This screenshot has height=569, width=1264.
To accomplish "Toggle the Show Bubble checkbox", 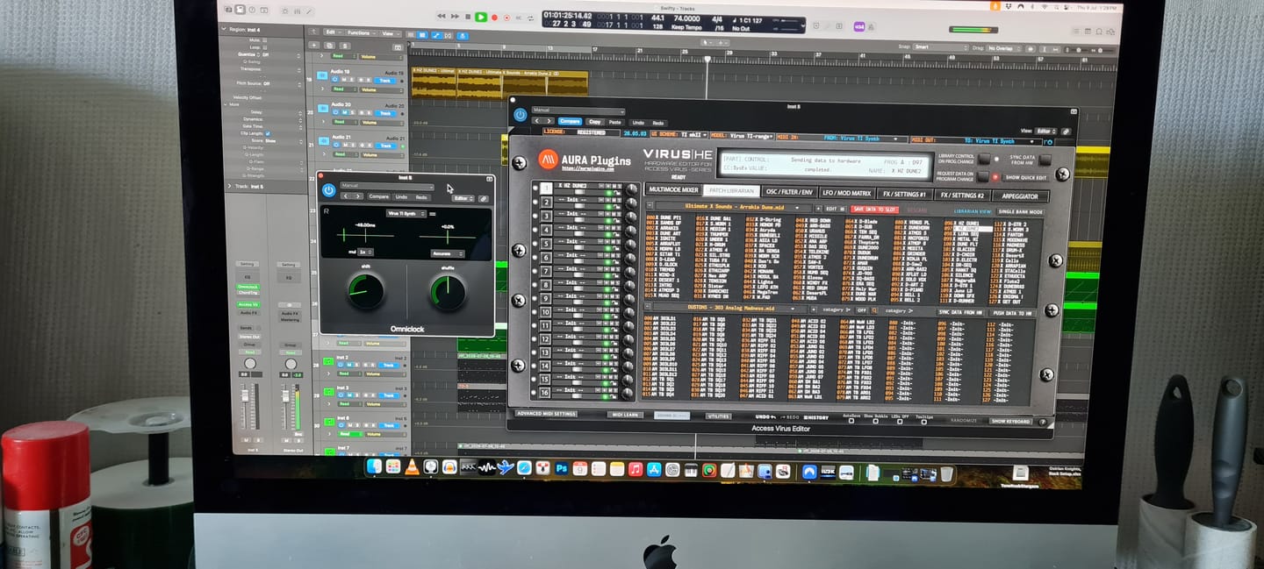I will coord(875,421).
